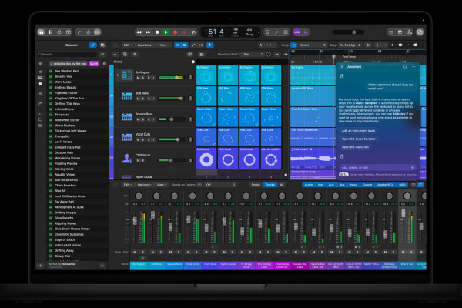The height and width of the screenshot is (308, 462).
Task: Open the tracks area Functions menu
Action: (x=146, y=45)
